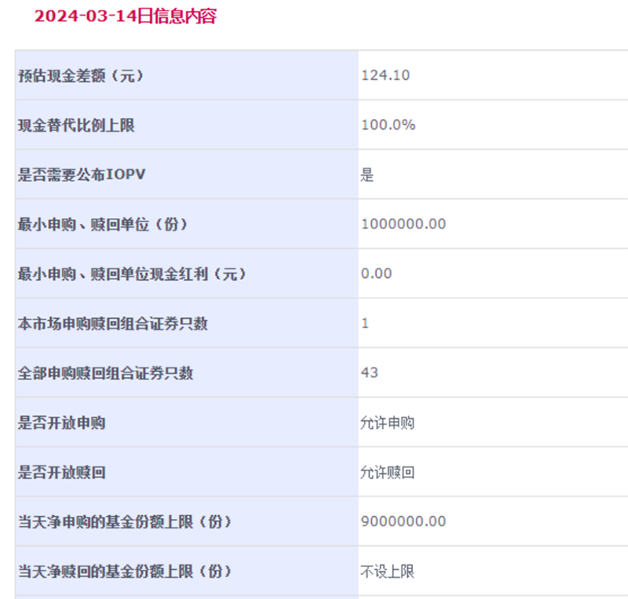This screenshot has width=628, height=599.
Task: Select the 是否开放申购 label
Action: [61, 423]
